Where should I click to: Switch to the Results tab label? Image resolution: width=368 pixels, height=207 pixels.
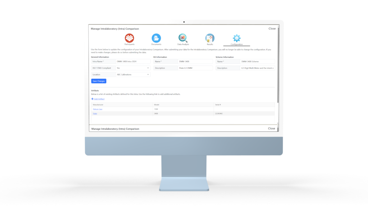click(210, 44)
